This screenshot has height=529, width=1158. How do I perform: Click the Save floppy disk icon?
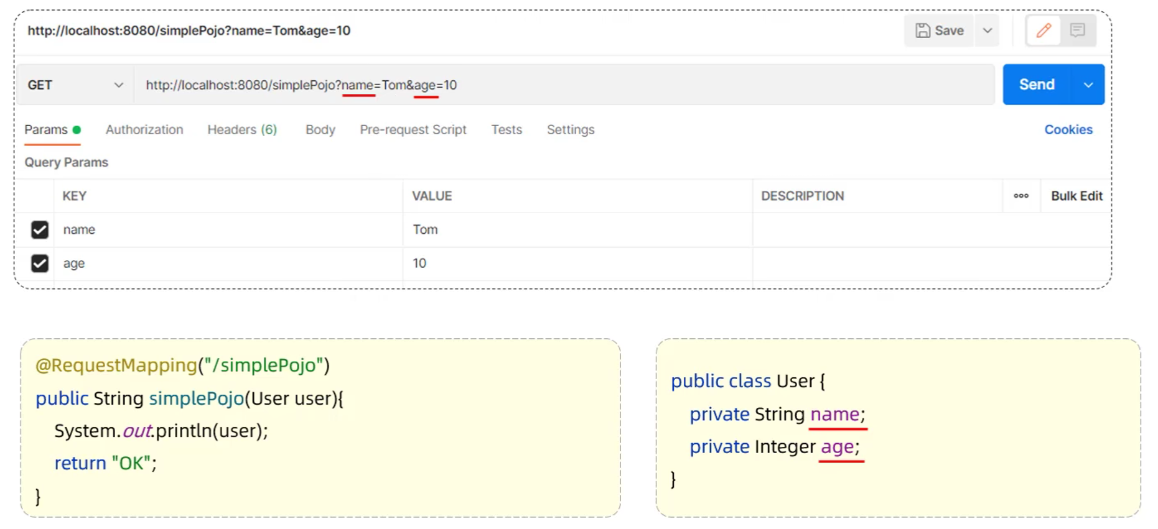click(x=923, y=30)
